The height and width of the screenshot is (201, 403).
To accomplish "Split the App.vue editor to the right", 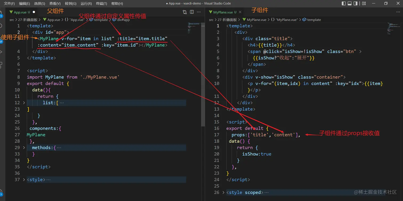I will [192, 12].
